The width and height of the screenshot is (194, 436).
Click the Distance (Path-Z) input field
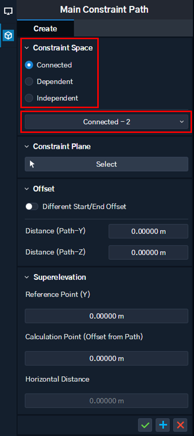pos(148,252)
